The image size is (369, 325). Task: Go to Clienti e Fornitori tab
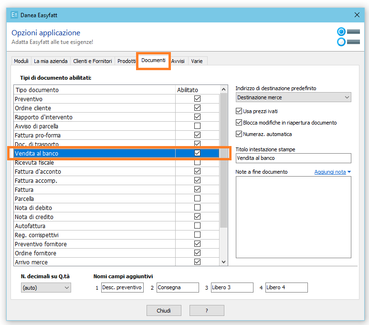click(93, 61)
